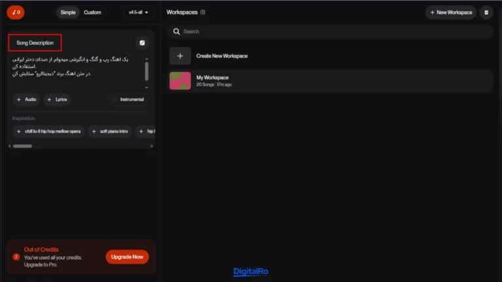Click the plus tile for Create New Workspace

click(180, 56)
